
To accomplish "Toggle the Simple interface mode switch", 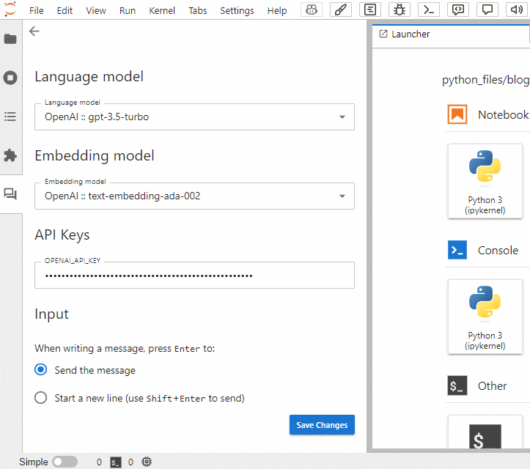I will click(65, 462).
